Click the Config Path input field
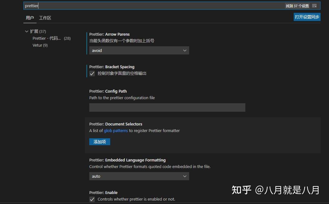Viewport: 329px width, 204px height. point(167,107)
